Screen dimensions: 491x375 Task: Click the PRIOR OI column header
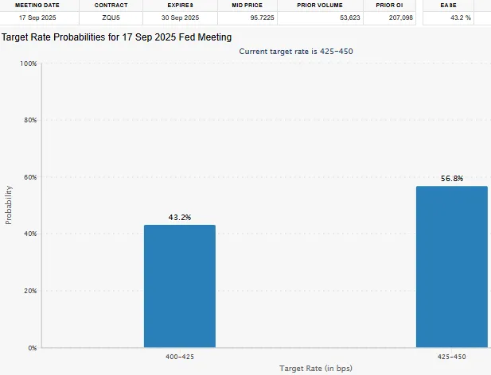click(390, 5)
